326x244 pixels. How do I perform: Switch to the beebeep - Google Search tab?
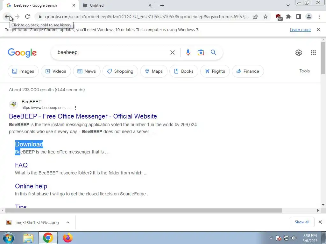(x=35, y=5)
